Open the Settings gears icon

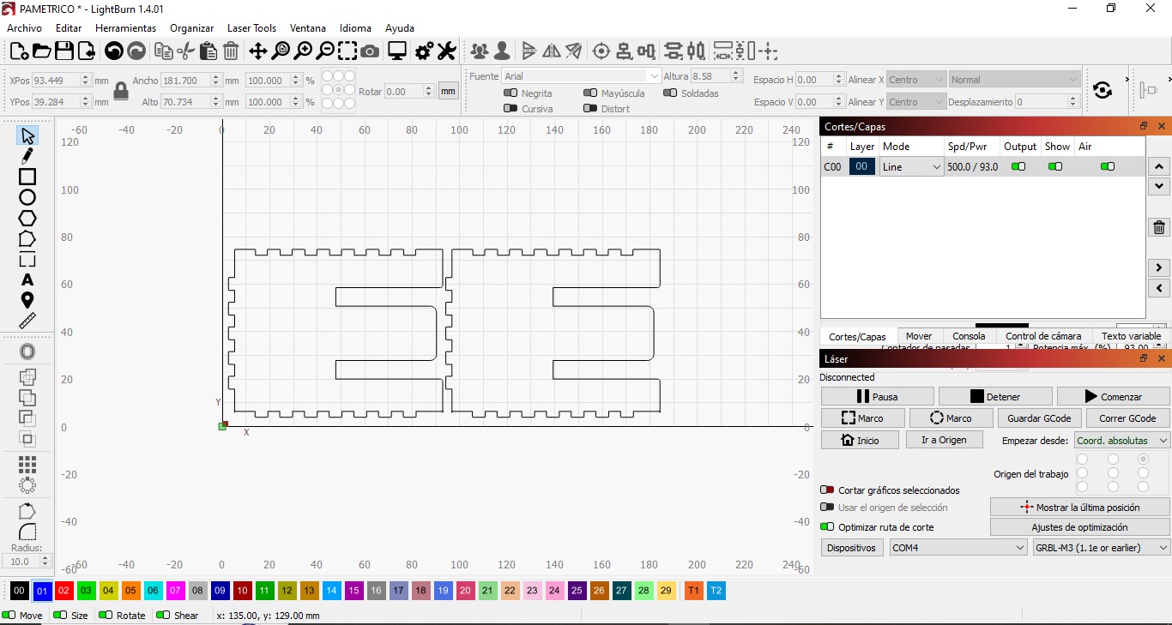424,51
